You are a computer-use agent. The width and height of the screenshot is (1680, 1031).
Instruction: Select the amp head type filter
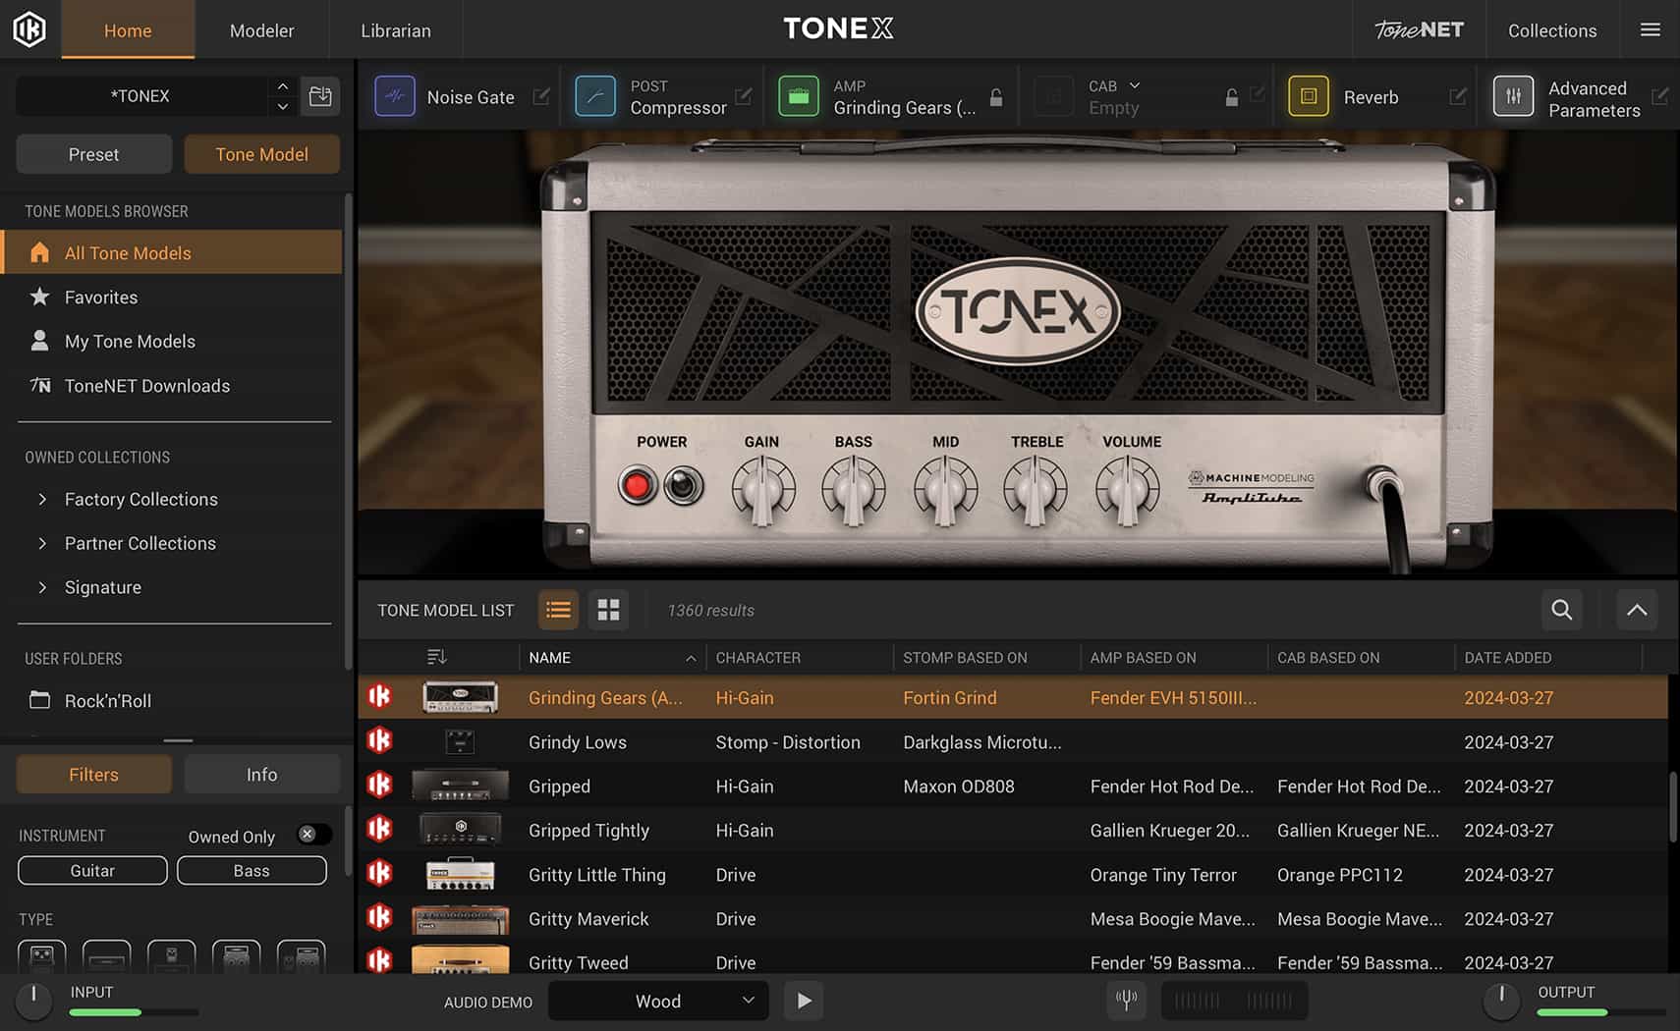106,957
